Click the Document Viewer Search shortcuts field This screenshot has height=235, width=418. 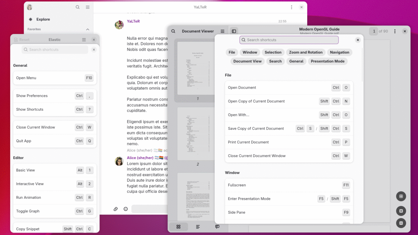[x=289, y=40]
